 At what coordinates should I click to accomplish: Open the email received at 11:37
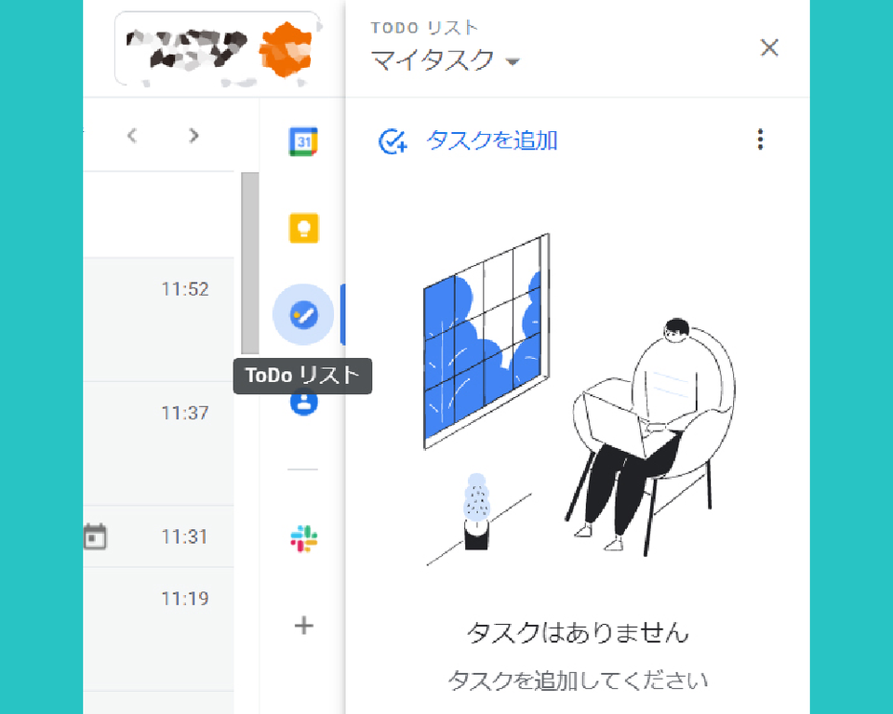pos(159,443)
